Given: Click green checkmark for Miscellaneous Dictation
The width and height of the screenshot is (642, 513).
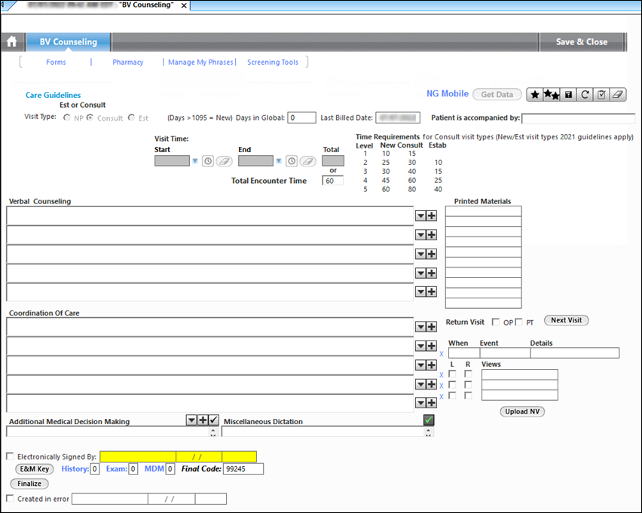Looking at the screenshot, I should 429,420.
